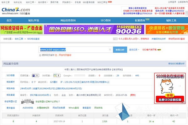Click the outbound links count 29
This screenshot has height=125, width=188.
tap(118, 76)
